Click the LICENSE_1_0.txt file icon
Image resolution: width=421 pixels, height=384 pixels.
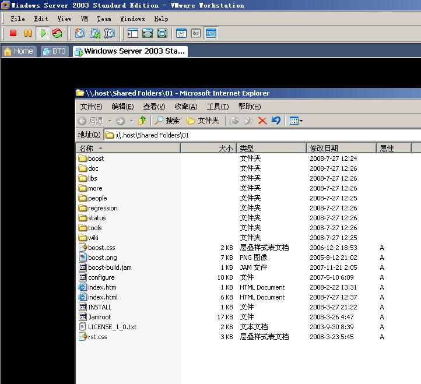[x=83, y=327]
